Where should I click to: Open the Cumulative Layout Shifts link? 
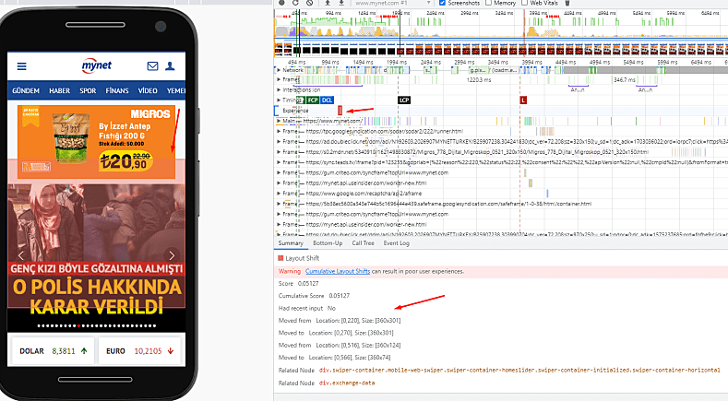click(338, 272)
